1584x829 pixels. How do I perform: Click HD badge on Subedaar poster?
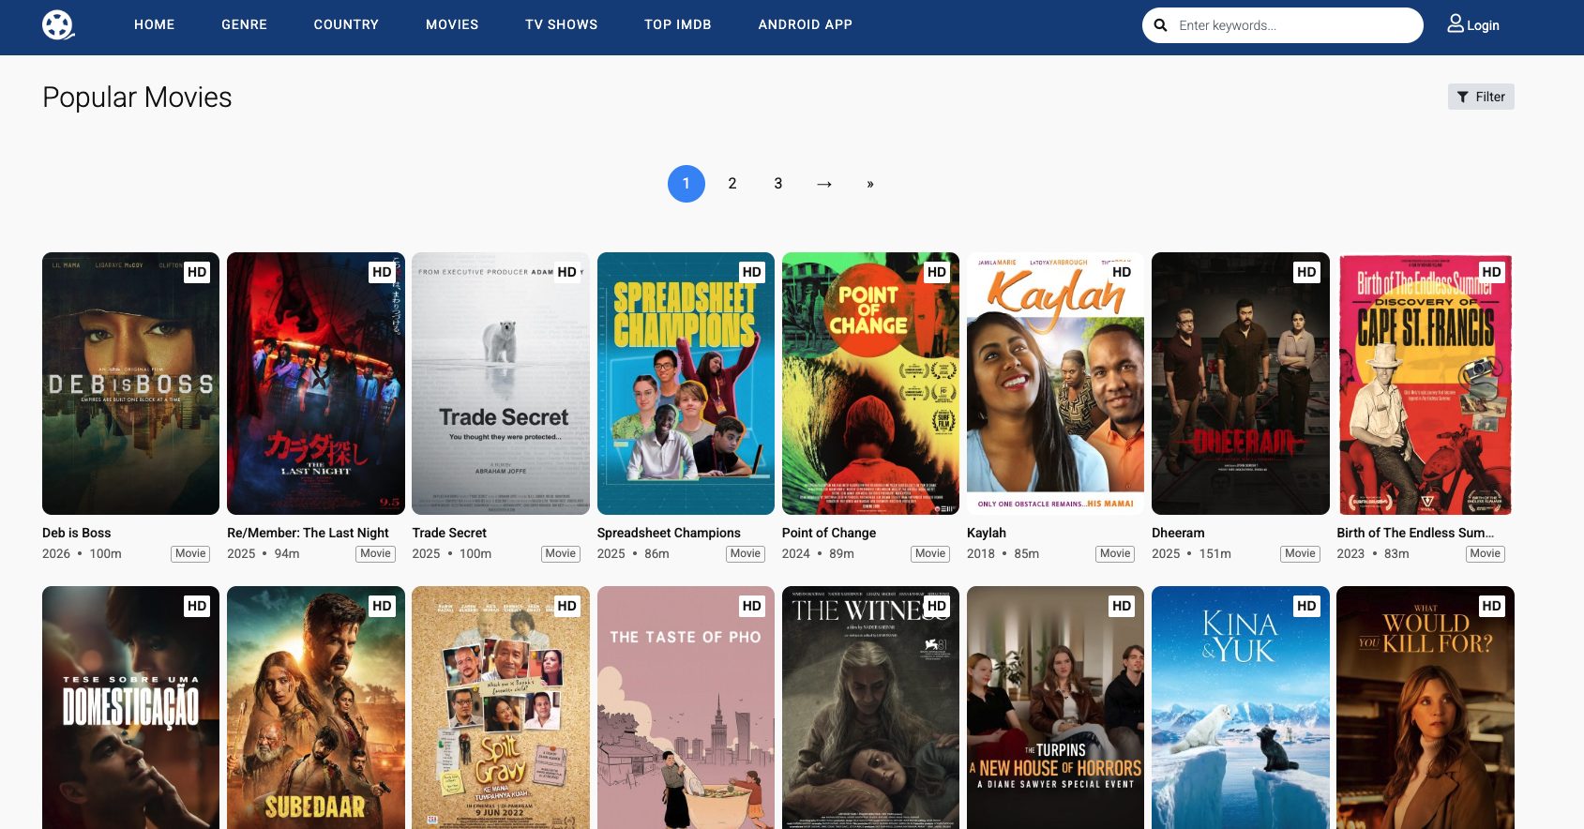pos(382,606)
